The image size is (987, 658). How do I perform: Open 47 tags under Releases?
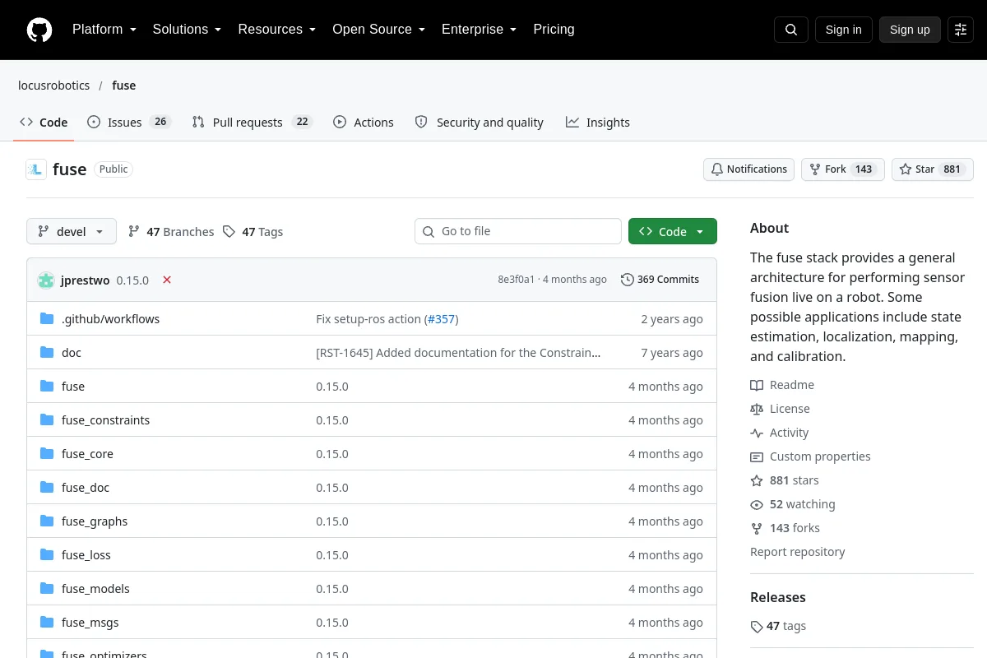point(778,626)
